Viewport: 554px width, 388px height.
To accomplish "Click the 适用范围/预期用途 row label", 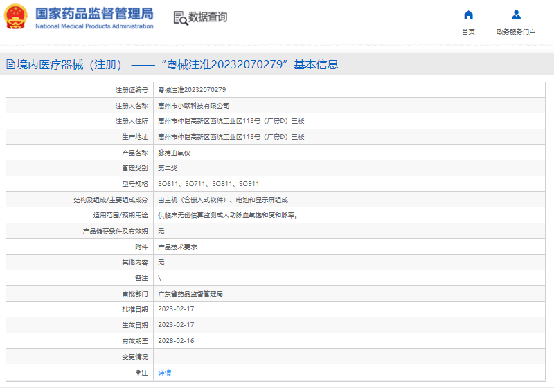I will pos(120,215).
